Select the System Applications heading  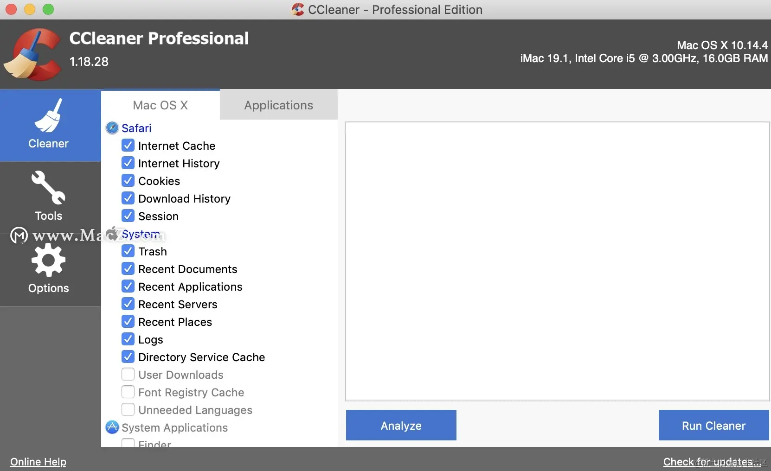174,428
